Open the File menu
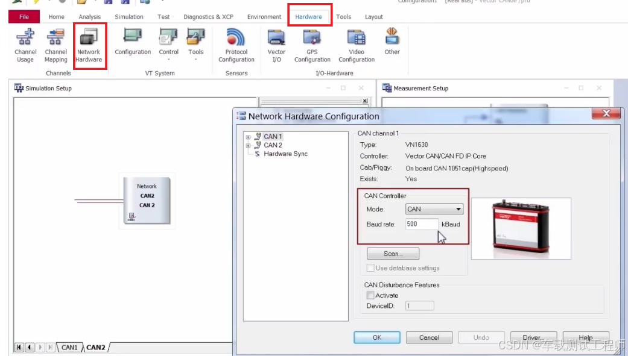628x356 pixels. click(24, 17)
